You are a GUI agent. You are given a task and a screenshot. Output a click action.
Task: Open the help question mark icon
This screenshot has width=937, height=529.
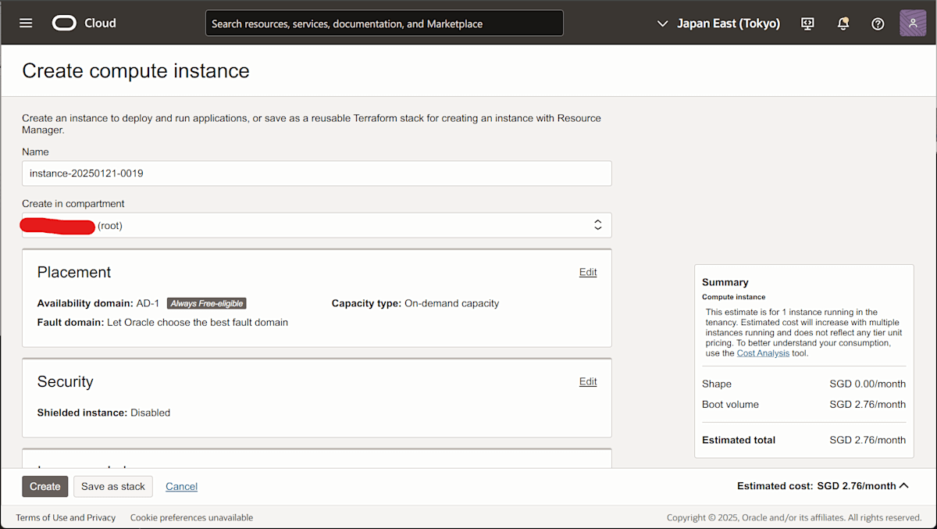[878, 23]
